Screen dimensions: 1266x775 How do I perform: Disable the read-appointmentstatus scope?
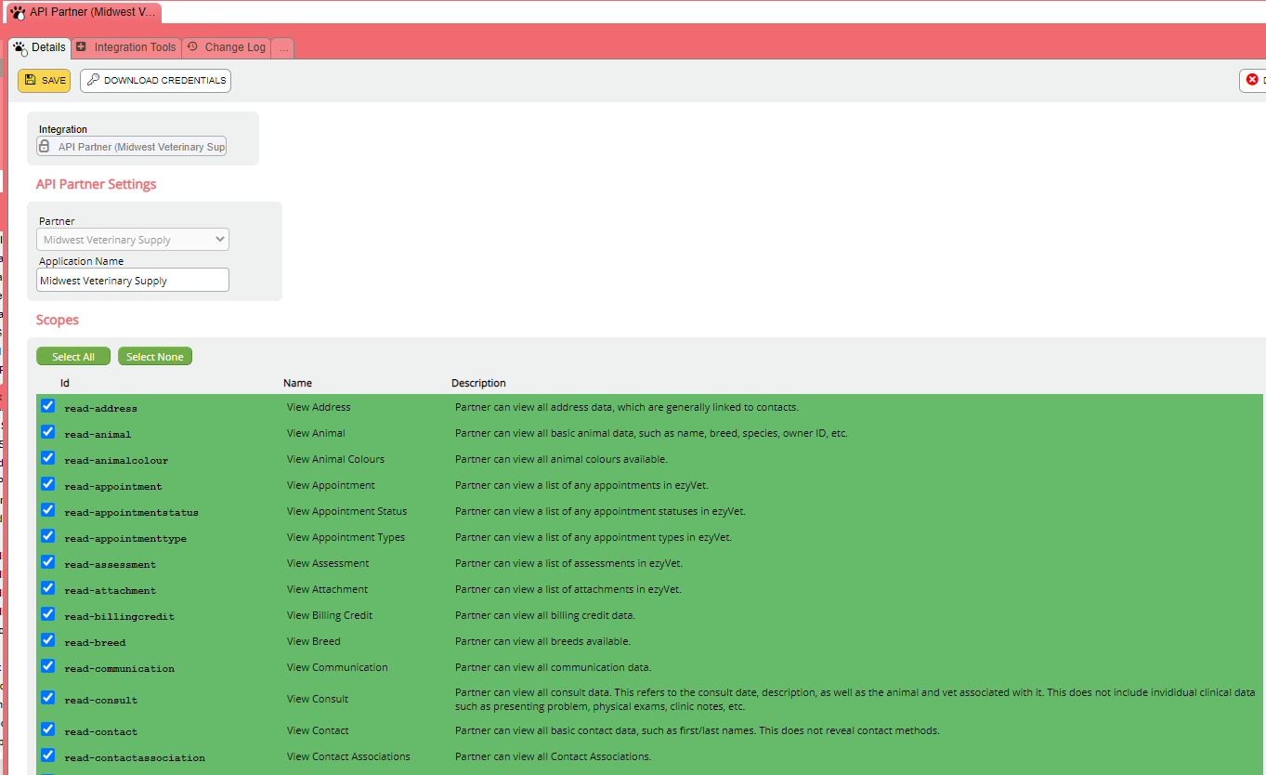(x=48, y=510)
